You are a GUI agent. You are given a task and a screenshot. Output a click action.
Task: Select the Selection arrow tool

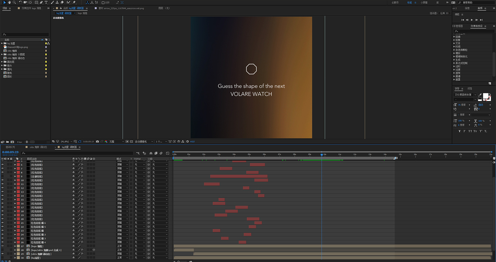pyautogui.click(x=5, y=3)
